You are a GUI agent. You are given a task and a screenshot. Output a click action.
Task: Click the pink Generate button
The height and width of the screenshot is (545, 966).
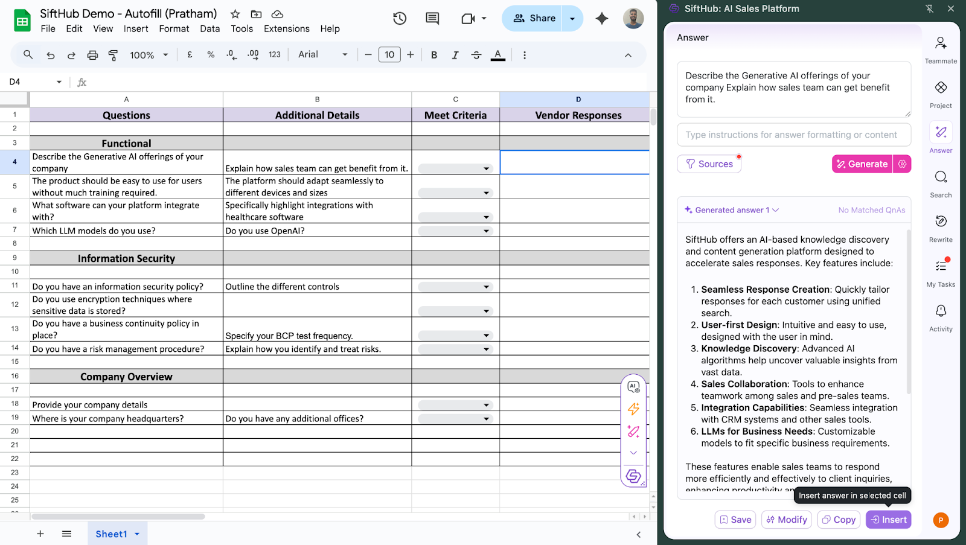[x=862, y=164]
